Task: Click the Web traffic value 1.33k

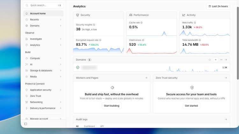Action: pos(187,27)
